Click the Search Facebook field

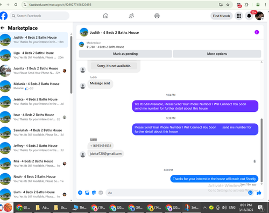coord(39,16)
